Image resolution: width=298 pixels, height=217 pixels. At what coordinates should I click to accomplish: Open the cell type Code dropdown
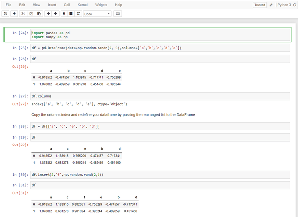[97, 14]
